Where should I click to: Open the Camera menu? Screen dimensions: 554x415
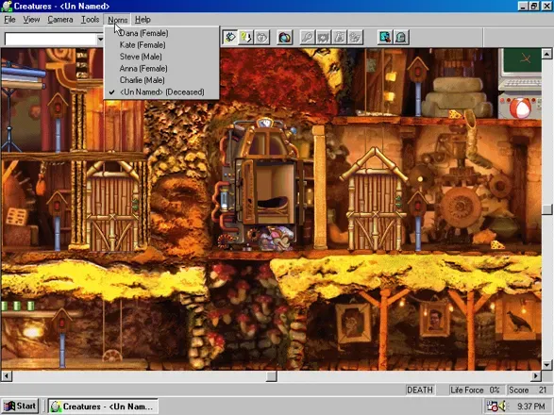[60, 20]
